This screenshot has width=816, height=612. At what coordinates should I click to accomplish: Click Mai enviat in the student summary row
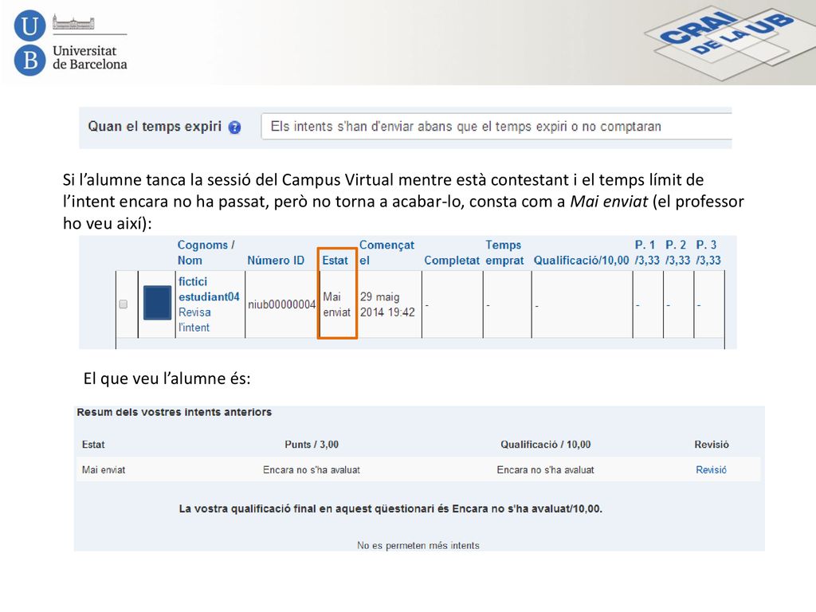pyautogui.click(x=104, y=469)
